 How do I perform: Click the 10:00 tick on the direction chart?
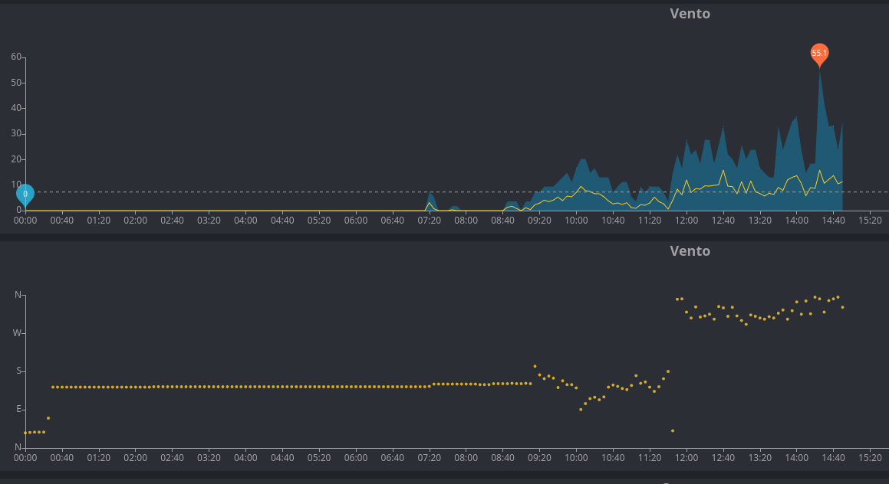coord(576,457)
